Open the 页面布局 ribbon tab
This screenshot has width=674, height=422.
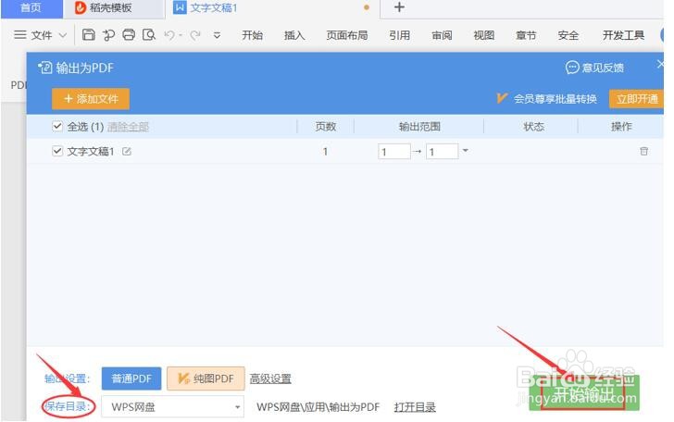point(347,35)
